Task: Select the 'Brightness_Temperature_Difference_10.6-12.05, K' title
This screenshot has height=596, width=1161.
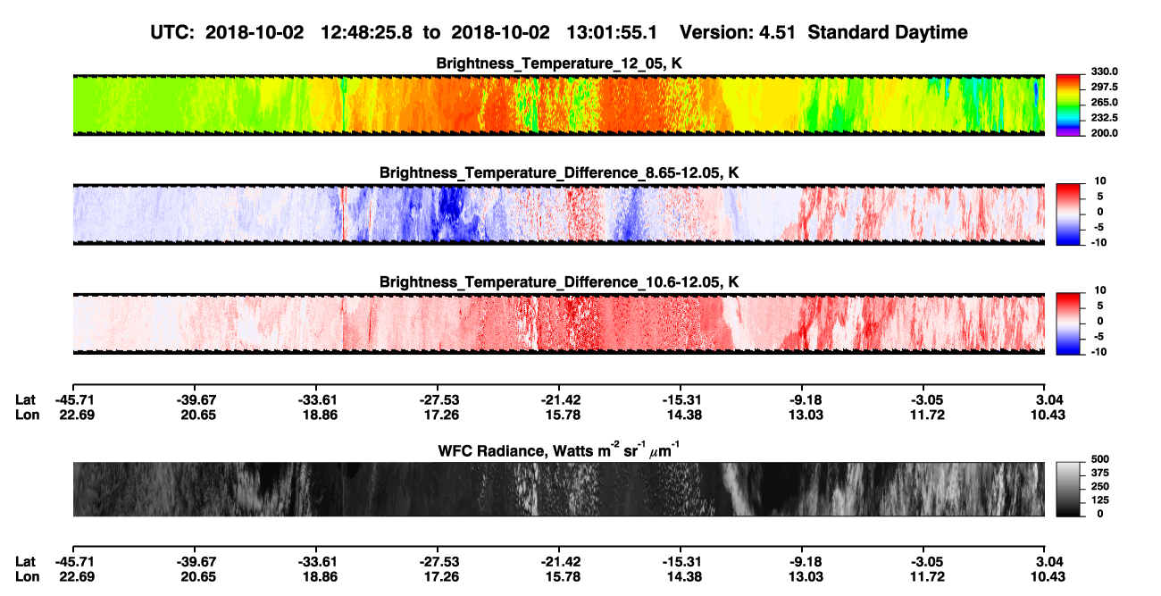Action: click(x=559, y=282)
